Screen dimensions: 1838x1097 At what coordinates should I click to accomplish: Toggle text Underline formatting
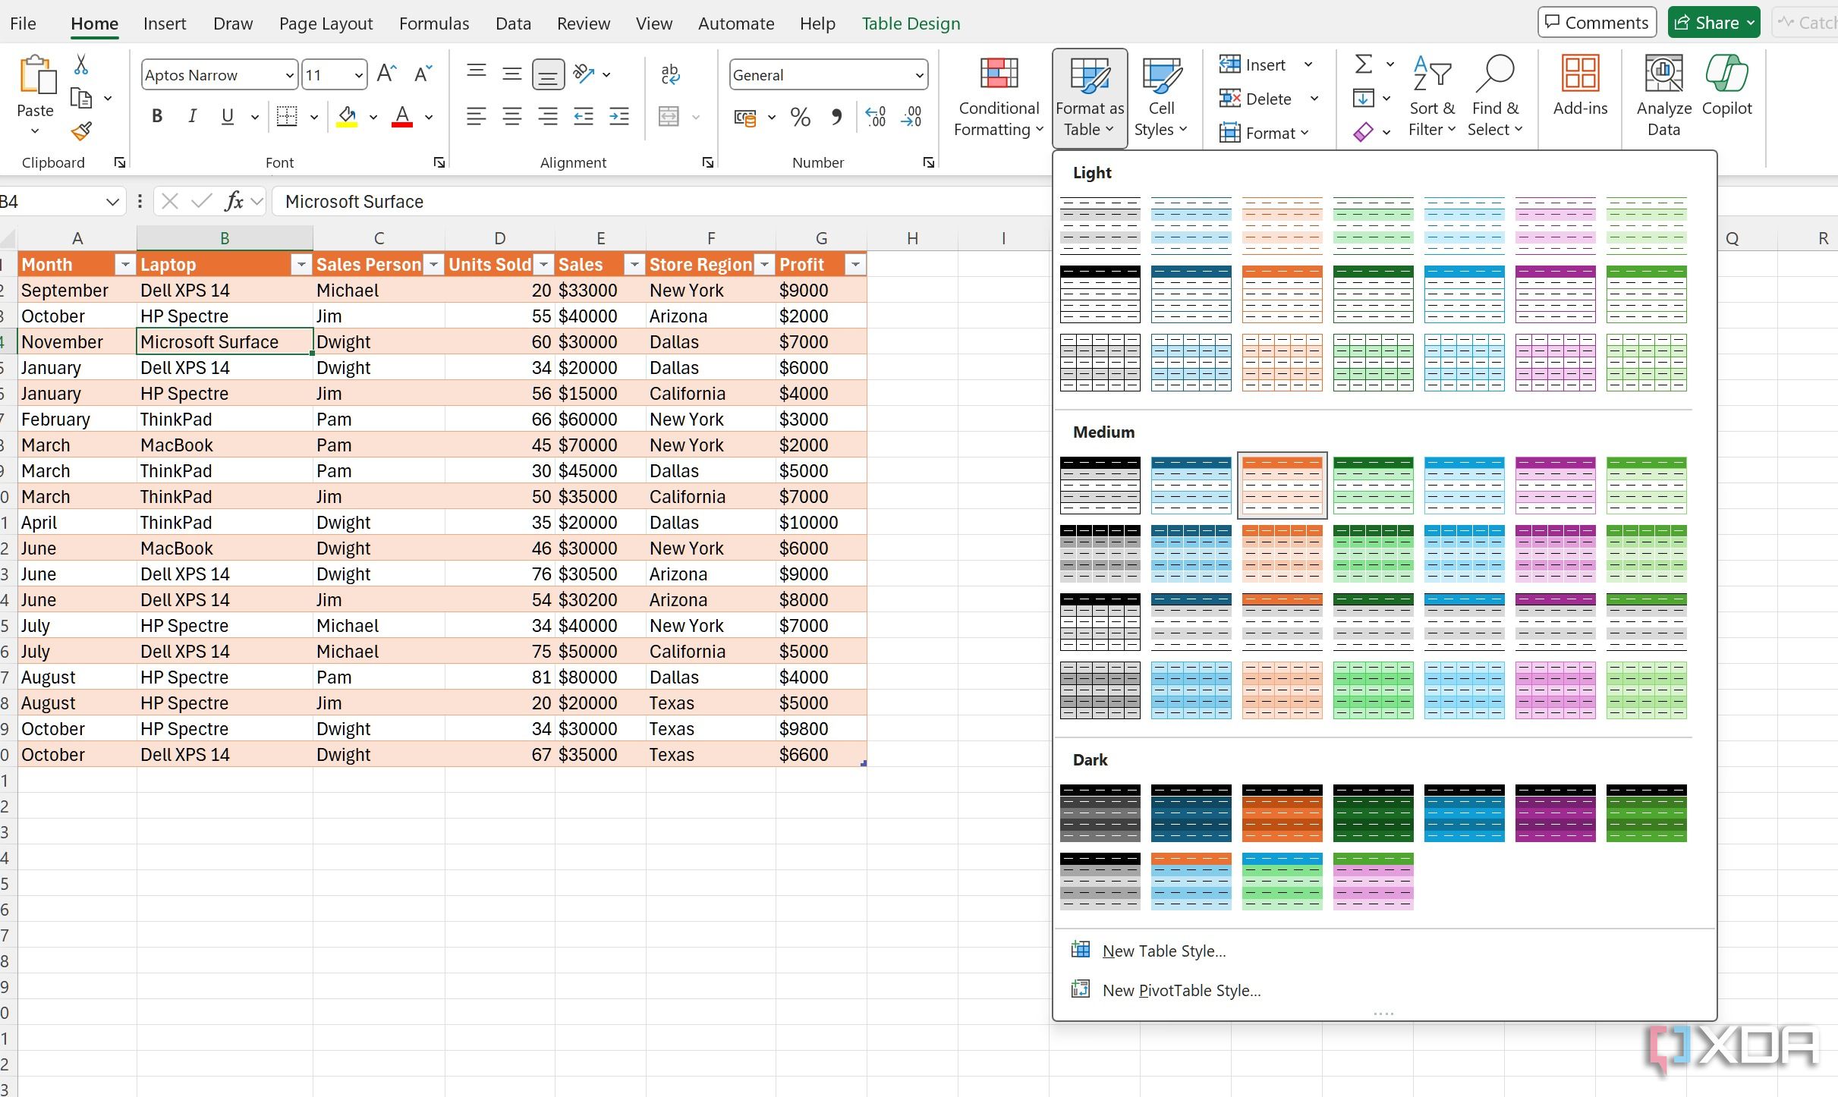228,119
